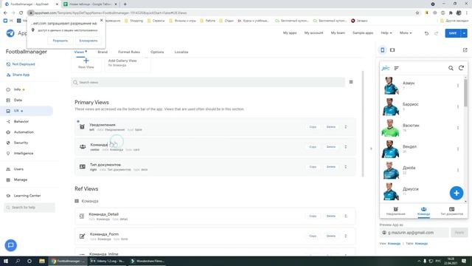Switch to the Brand tab
The width and height of the screenshot is (472, 266).
(x=103, y=52)
